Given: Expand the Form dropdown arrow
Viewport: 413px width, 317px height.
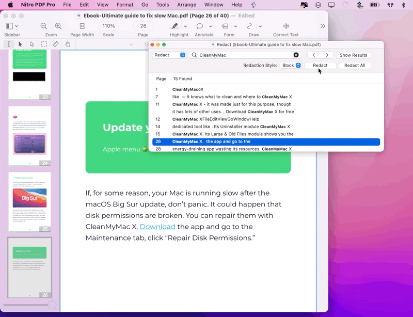Looking at the screenshot, I should coord(235,26).
